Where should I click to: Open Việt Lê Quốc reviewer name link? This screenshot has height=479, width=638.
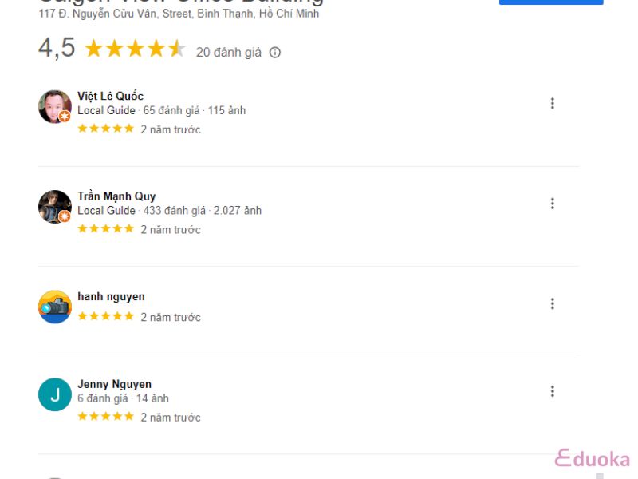tap(110, 96)
